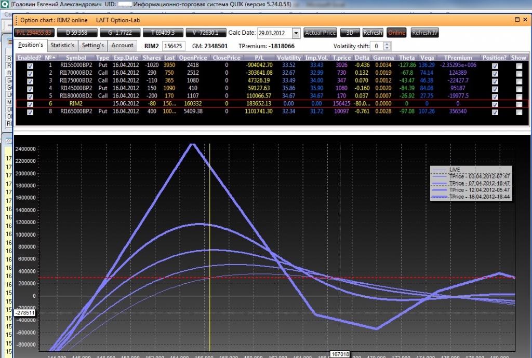Click the G -1.7722 gamma button
This screenshot has width=532, height=358.
[x=120, y=33]
